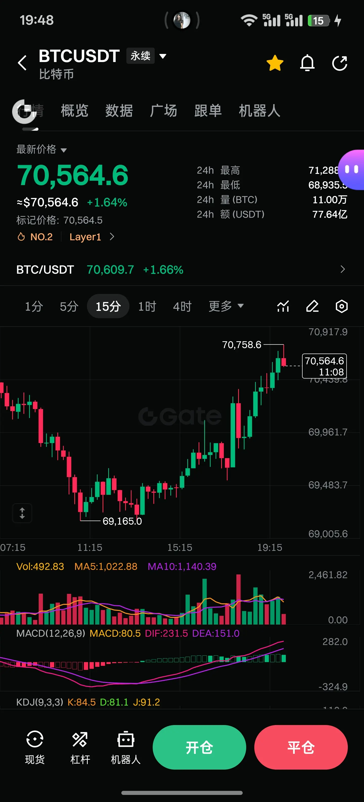Tap the Vol:492.83 volume indicator label
Image resolution: width=364 pixels, height=802 pixels.
40,566
